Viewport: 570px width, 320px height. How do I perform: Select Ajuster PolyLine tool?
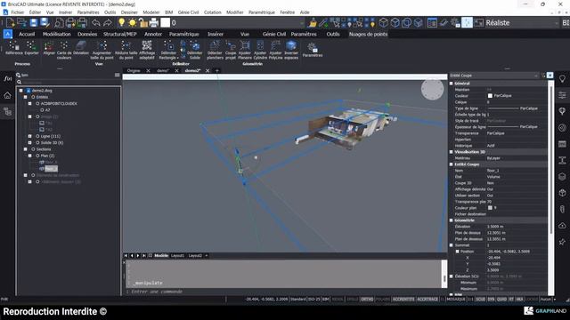tap(275, 50)
